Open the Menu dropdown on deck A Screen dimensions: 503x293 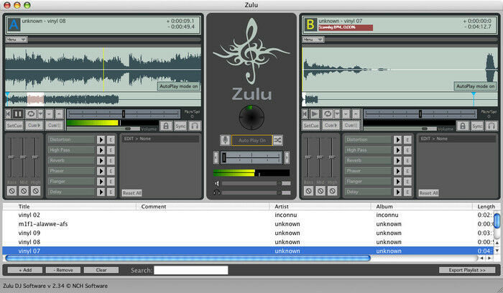pyautogui.click(x=16, y=39)
